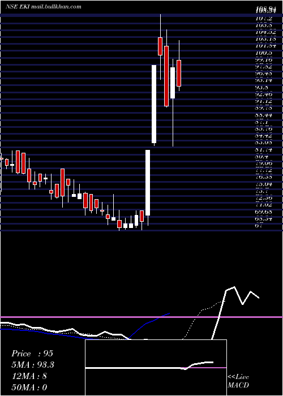Select the topmost red candle near 103
Viewport: 283px width, 396px height.
(160, 46)
